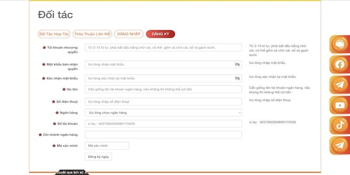Toggle visibility in Xác nhận mật khẩu field
The image size is (350, 175).
coord(237,78)
